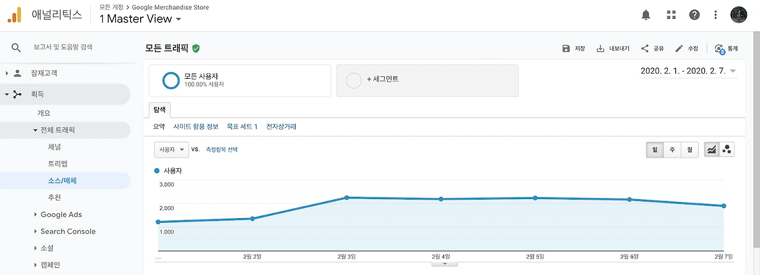
Task: Open 개요 in the sidebar
Action: pos(44,113)
